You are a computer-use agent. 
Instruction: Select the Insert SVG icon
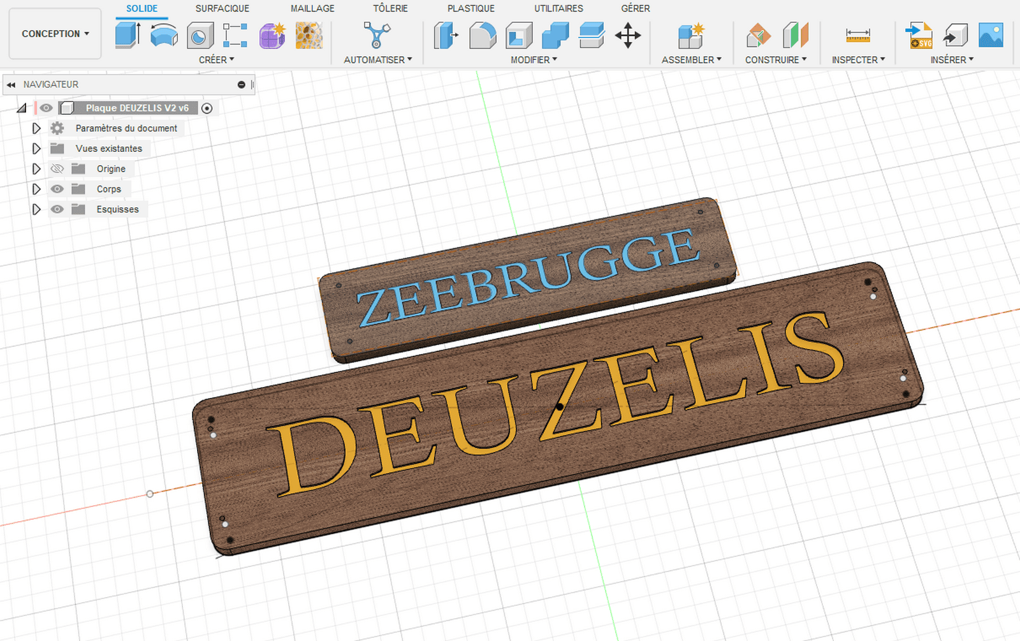(x=919, y=35)
